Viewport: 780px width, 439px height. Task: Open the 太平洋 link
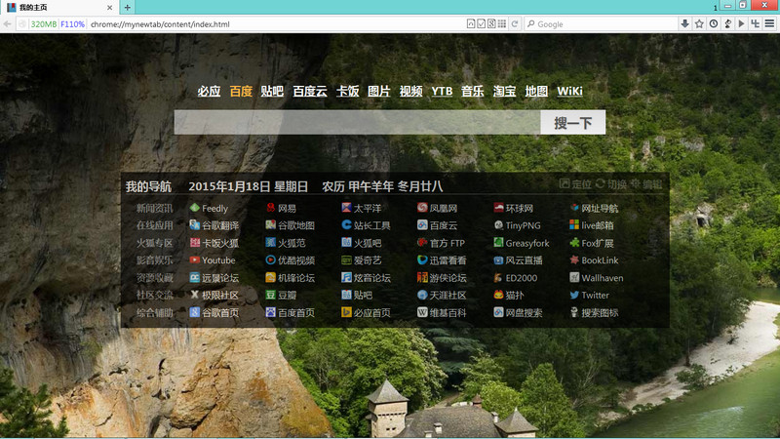click(x=362, y=208)
